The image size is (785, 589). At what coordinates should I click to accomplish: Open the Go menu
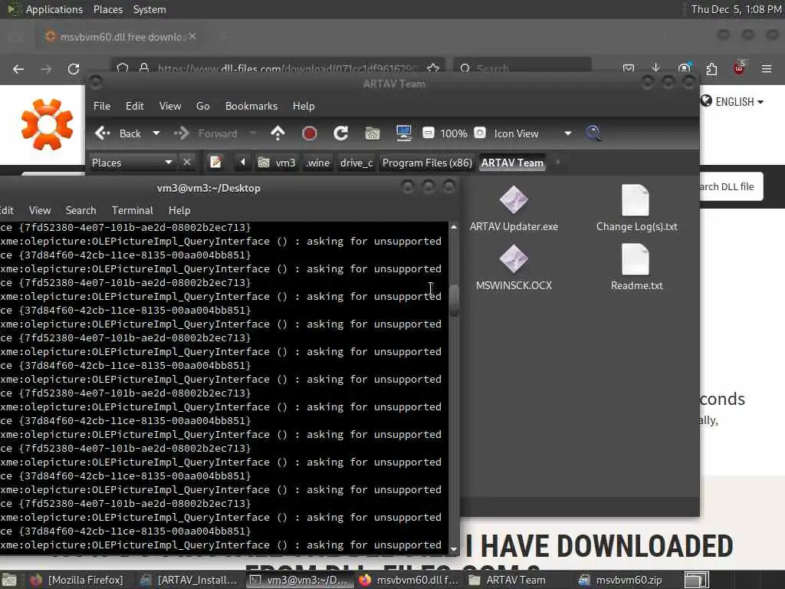pos(202,106)
